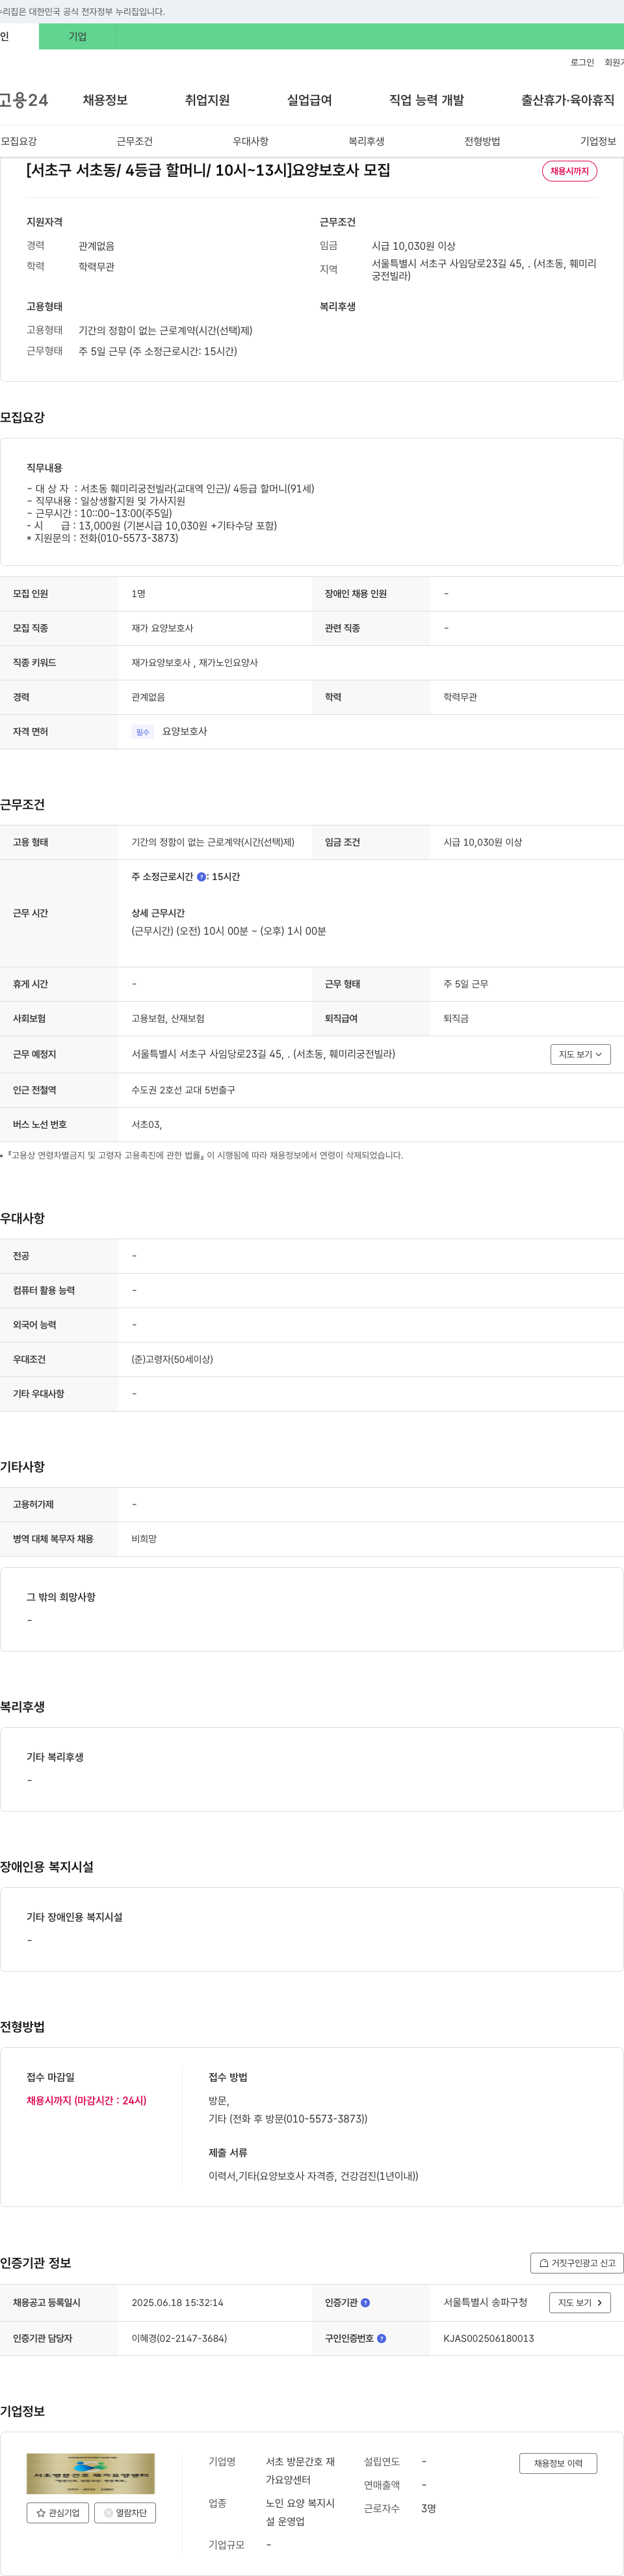The height and width of the screenshot is (2576, 624).
Task: Jump to the 전형방법 section tab
Action: [x=482, y=141]
